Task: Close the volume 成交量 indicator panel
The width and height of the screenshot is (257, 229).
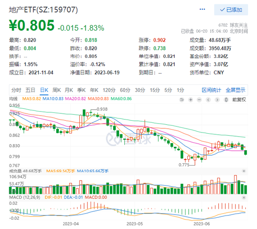Action: [x=244, y=171]
